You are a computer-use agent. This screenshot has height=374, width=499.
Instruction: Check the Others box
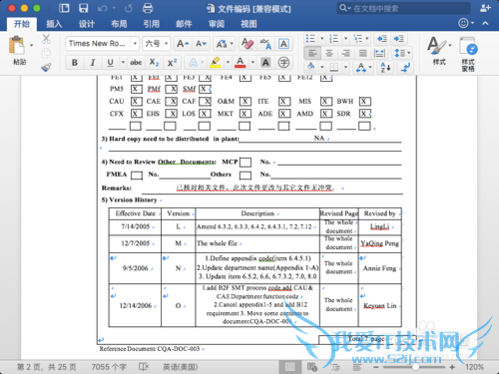click(x=246, y=175)
